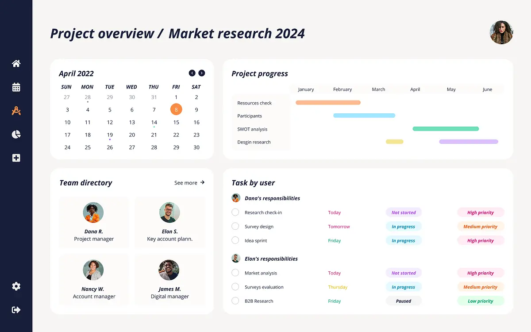Viewport: 531px width, 332px height.
Task: Mark Market analysis as complete
Action: [x=235, y=273]
